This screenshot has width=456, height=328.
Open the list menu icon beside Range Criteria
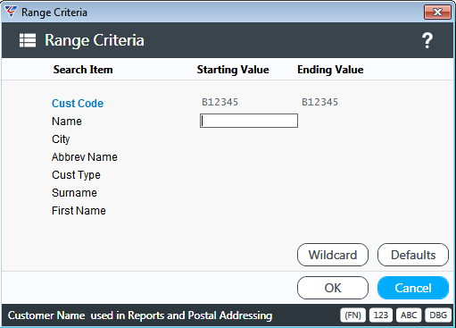[x=28, y=40]
